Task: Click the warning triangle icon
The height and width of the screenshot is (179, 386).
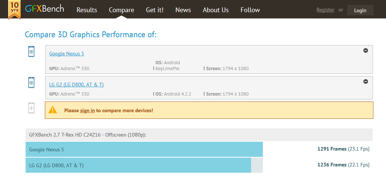Action: [x=53, y=110]
